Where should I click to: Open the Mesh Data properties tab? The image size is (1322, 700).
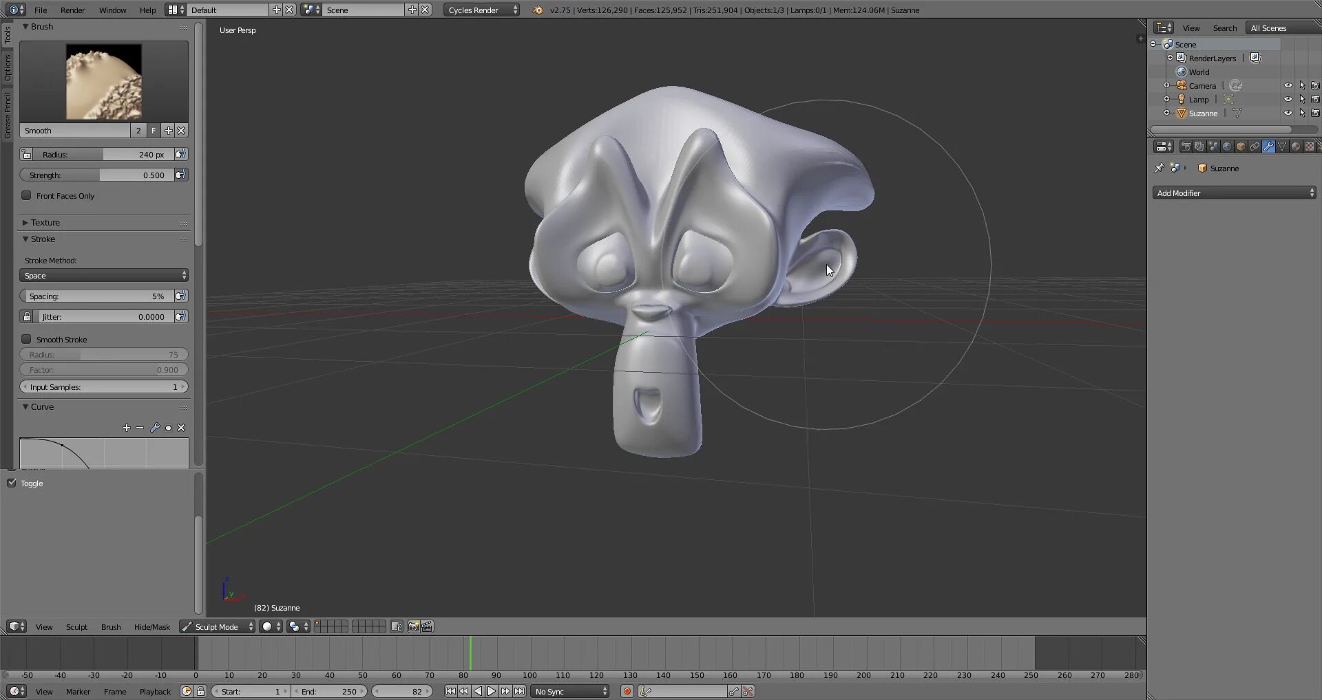[1282, 146]
